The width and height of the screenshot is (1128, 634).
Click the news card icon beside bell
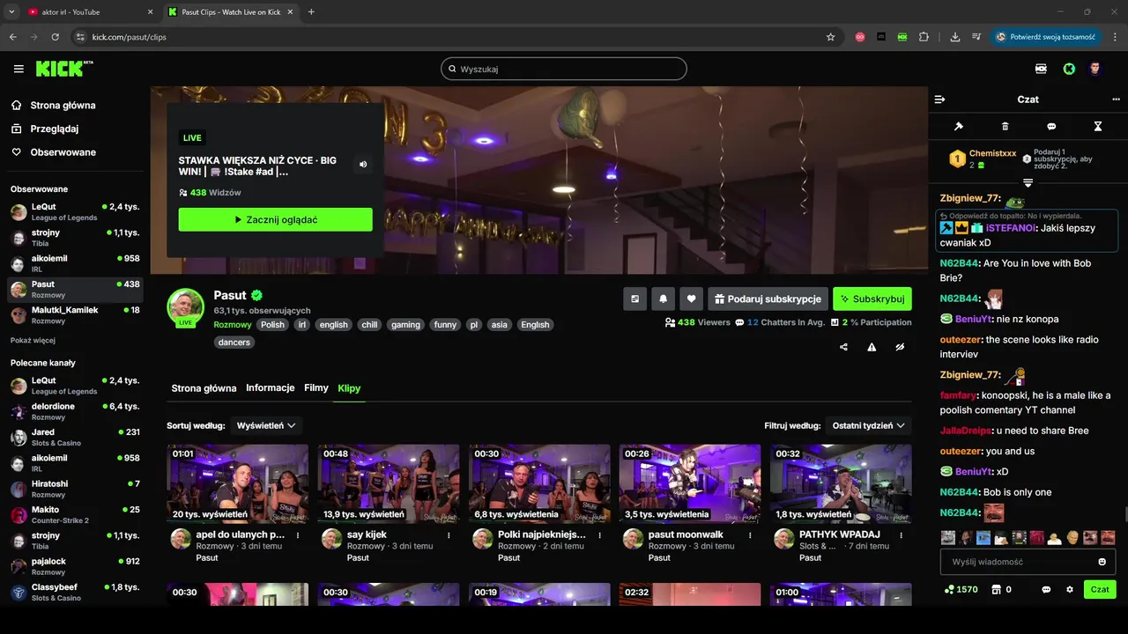(x=634, y=299)
